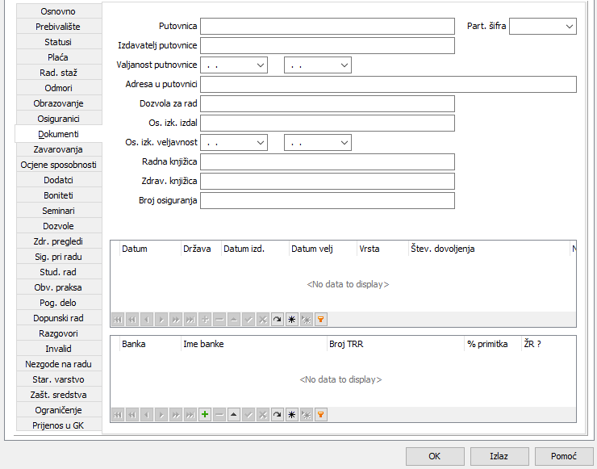Click into the Putovnica text field
Screen dimensions: 597x469
(x=327, y=27)
